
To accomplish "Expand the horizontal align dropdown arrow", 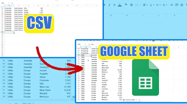I will 147,5.
